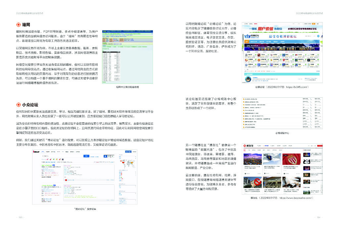The image size is (339, 230).
Task: Click right page header 2022年 report title
Action: [309, 13]
